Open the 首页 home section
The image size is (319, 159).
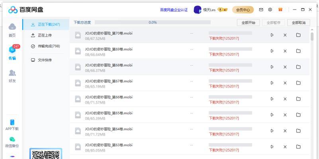pyautogui.click(x=12, y=30)
